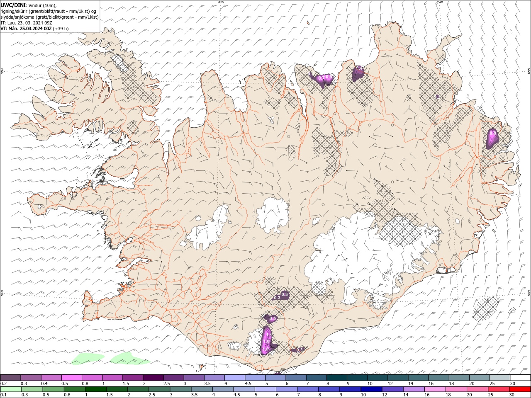Click the right light green rain patch offshore southwest

coord(129,358)
